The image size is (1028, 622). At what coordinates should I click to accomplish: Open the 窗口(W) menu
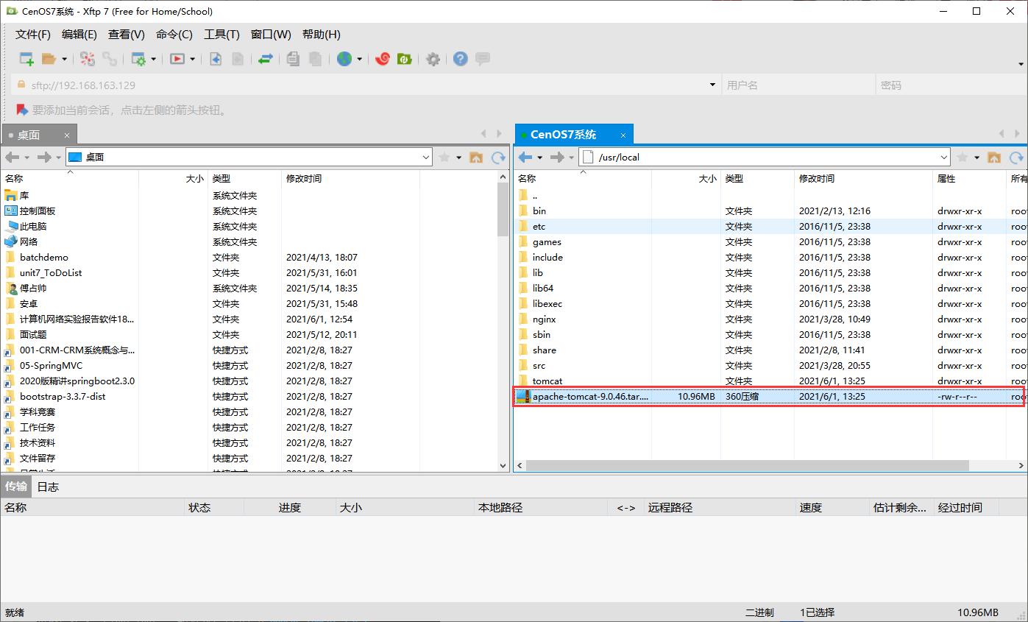click(271, 35)
